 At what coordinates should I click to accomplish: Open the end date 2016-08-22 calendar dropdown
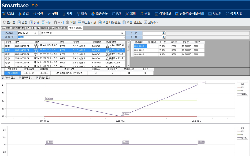pos(123,33)
